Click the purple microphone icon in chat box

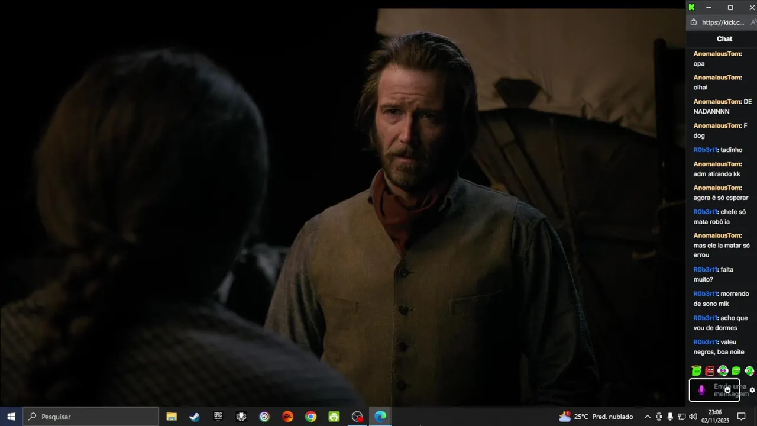(701, 390)
